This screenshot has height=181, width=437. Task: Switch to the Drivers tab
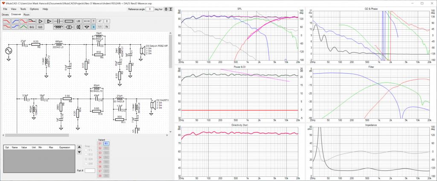tap(5, 14)
